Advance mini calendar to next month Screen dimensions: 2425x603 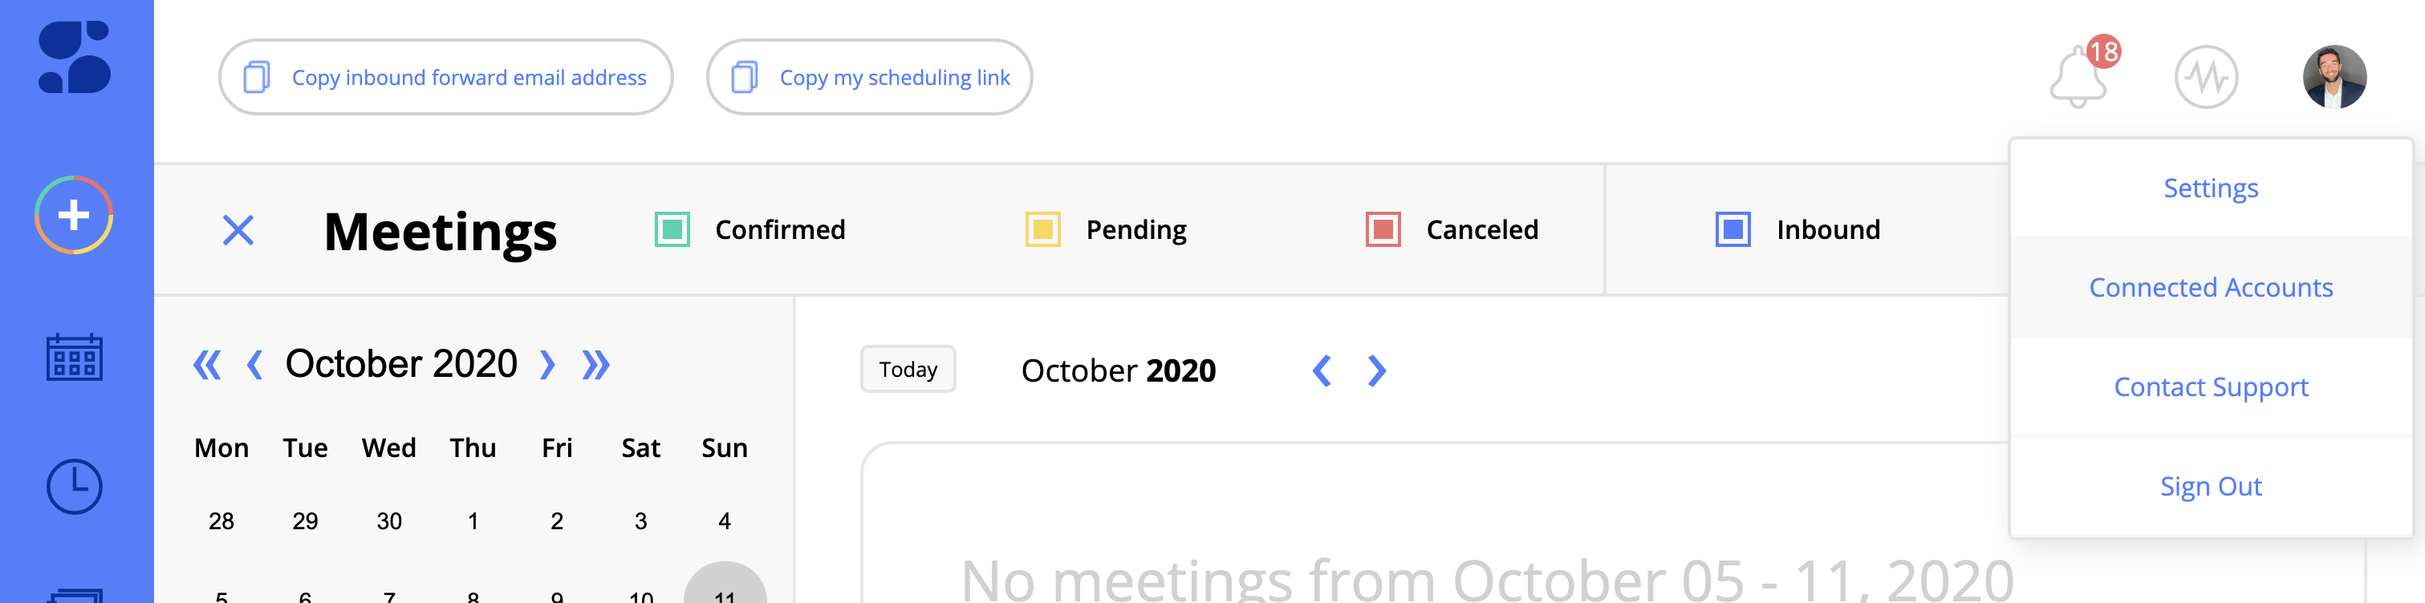click(x=547, y=365)
